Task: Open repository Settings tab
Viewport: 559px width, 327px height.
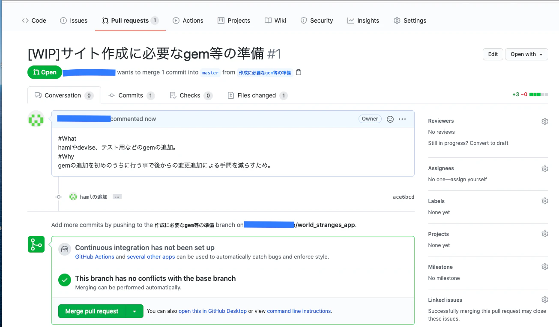Action: (410, 21)
